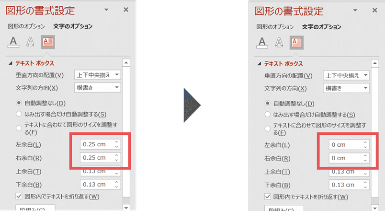This screenshot has height=211, width=385.
Task: Click 左余白 field showing 0.25 cm
Action: coord(100,144)
